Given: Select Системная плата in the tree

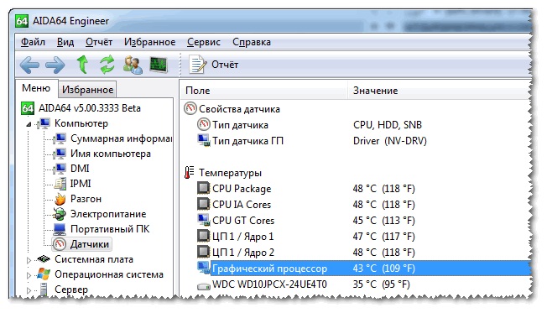Looking at the screenshot, I should 94,259.
